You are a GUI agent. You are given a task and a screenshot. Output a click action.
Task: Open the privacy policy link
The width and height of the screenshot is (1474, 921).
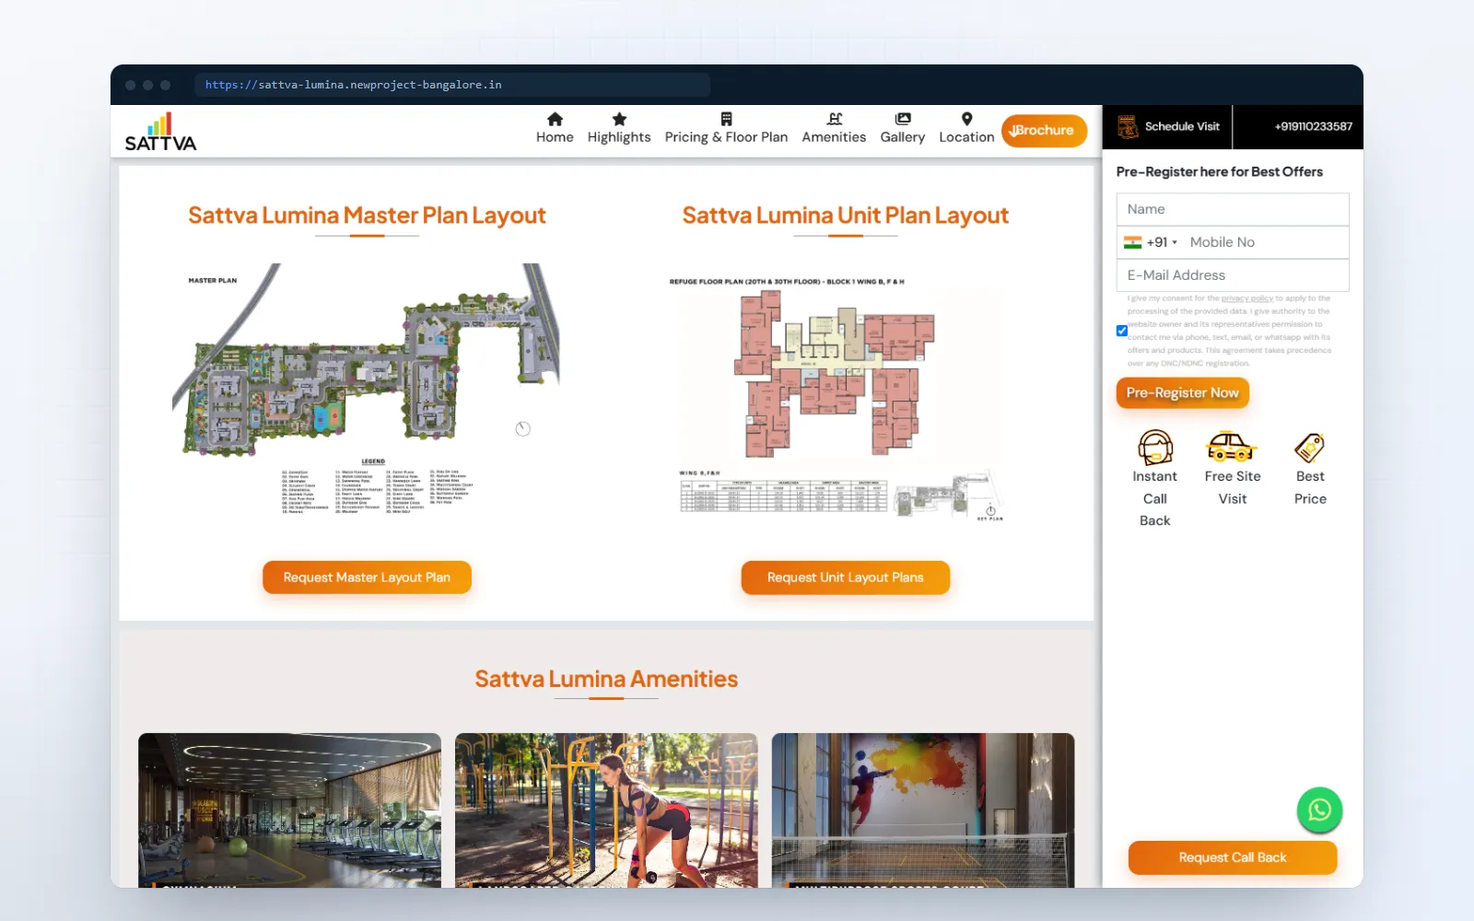(1247, 298)
